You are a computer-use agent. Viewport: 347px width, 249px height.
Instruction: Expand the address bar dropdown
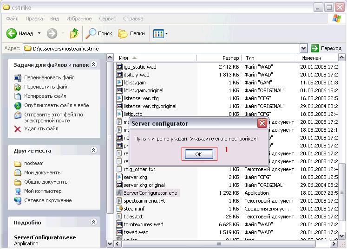coord(303,48)
